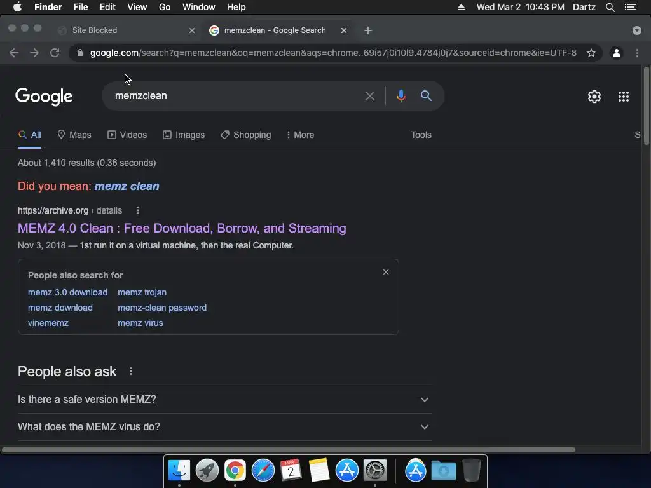Click the memzclean search input field
651x488 pixels.
click(x=236, y=96)
